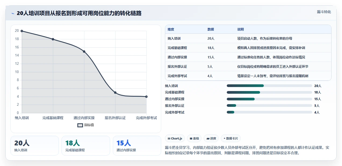342x166 pixels.
Task: Click the description starting 情景设定一人未到考
Action: click(x=273, y=76)
